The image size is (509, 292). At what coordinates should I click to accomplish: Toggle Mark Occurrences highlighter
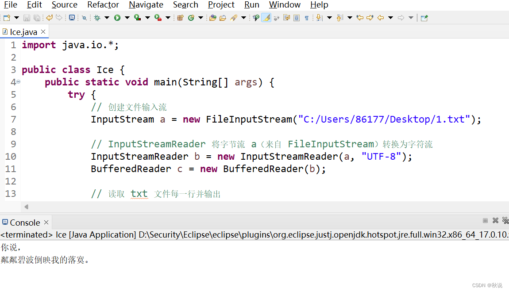coord(266,18)
